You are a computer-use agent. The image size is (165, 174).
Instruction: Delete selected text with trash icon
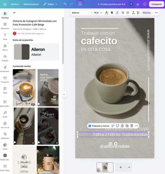[132, 126]
